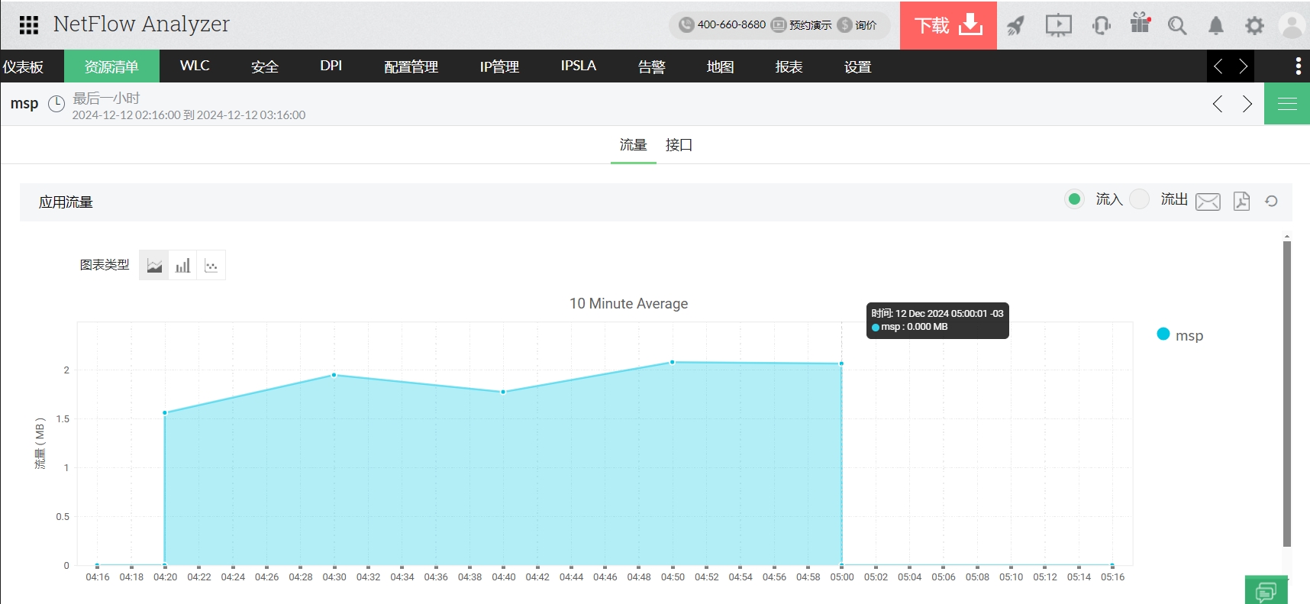Export the chart as PDF

point(1241,201)
